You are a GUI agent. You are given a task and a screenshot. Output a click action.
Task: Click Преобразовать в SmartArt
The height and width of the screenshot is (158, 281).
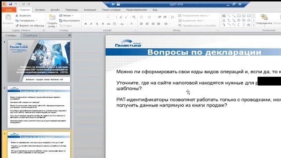click(x=198, y=25)
